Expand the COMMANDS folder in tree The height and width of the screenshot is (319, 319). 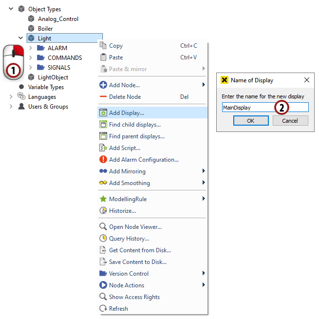(30, 58)
